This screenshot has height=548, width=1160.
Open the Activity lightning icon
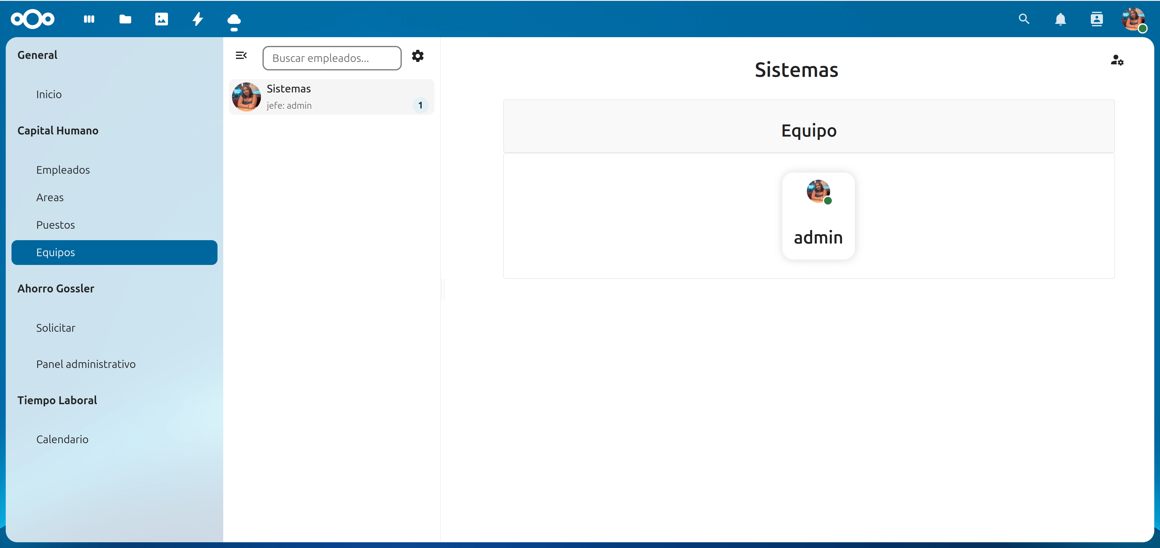coord(198,19)
